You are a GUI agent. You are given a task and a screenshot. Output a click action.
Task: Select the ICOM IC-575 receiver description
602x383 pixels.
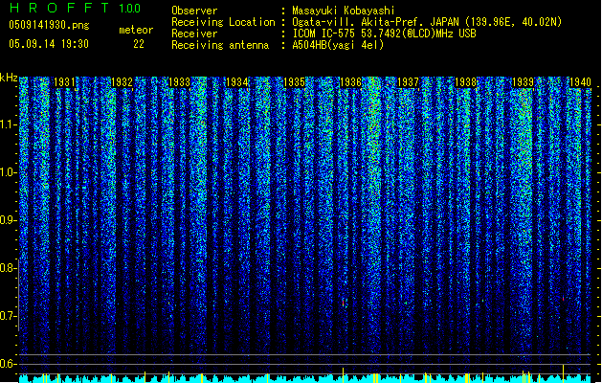click(384, 34)
